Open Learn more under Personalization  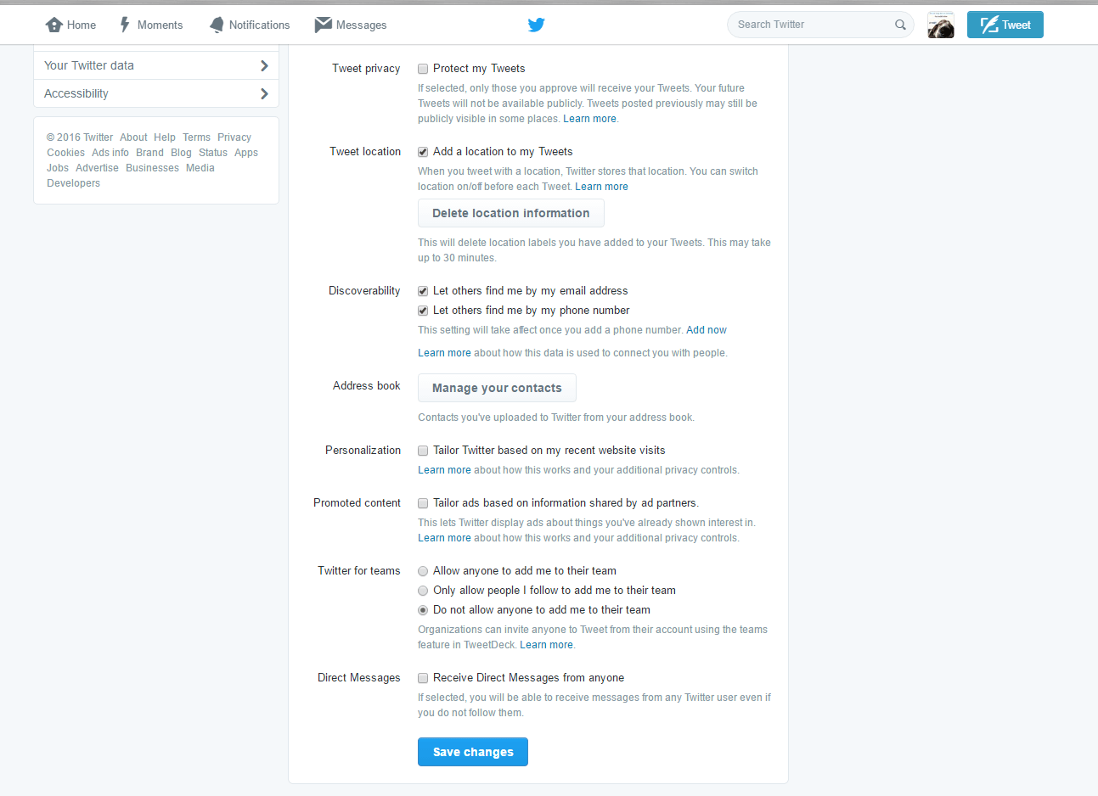point(444,470)
